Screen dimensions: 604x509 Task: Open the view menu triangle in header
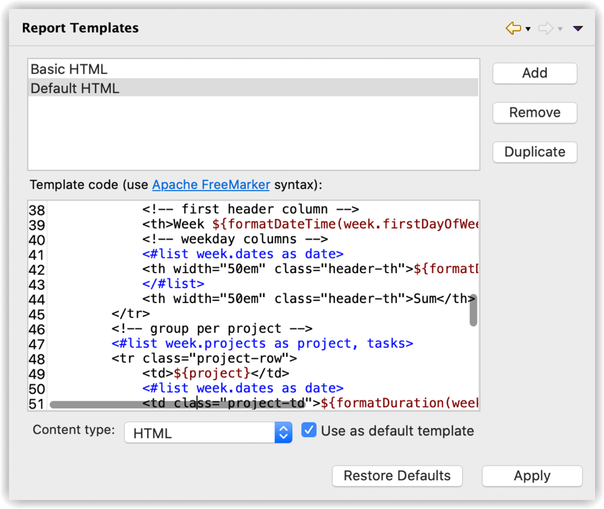point(578,29)
